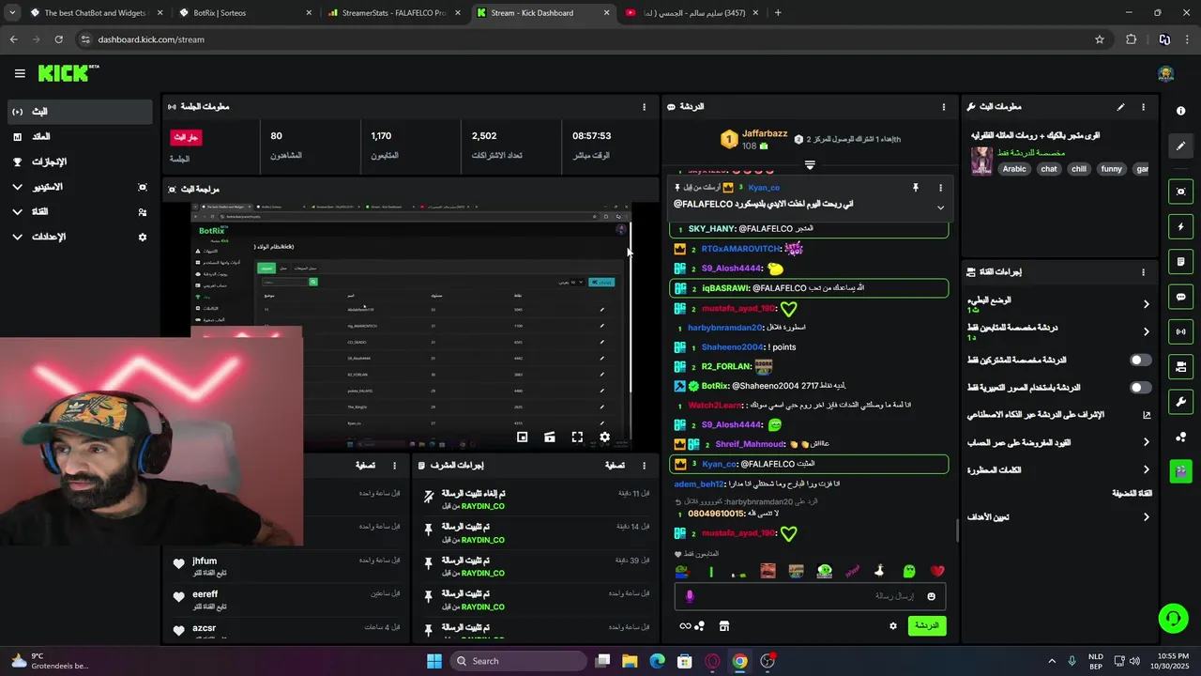Open the shop icon below the chat input
This screenshot has height=676, width=1201.
[723, 626]
